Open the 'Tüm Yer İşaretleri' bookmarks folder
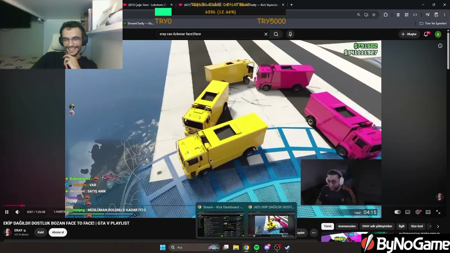The height and width of the screenshot is (253, 450). tap(433, 24)
